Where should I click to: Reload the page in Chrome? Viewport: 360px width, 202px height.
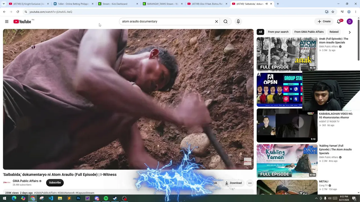click(x=18, y=12)
